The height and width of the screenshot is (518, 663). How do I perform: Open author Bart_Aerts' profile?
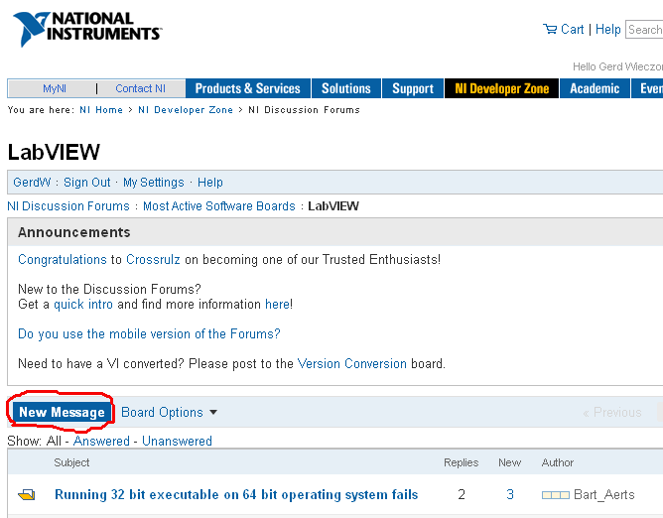(603, 495)
